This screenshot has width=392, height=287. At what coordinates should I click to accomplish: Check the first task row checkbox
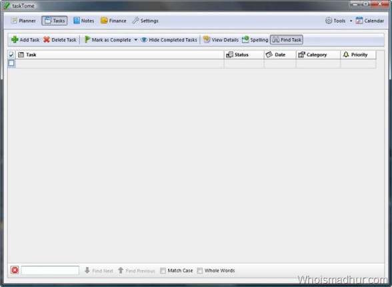pyautogui.click(x=11, y=63)
